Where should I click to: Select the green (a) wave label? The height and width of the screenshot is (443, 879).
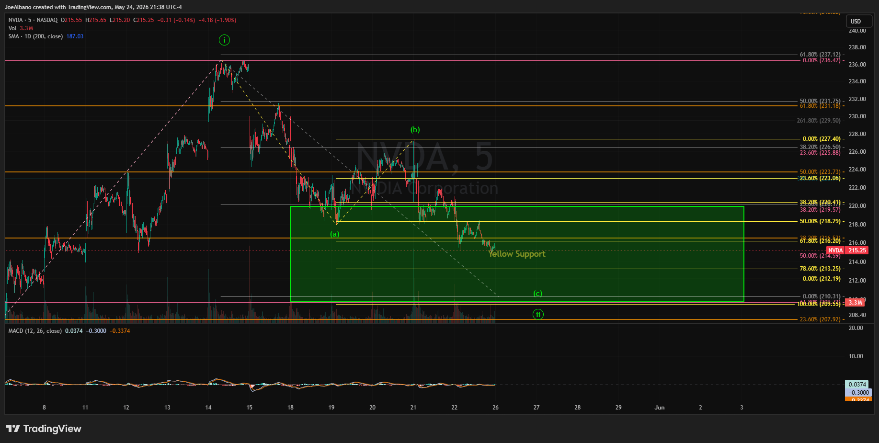334,234
